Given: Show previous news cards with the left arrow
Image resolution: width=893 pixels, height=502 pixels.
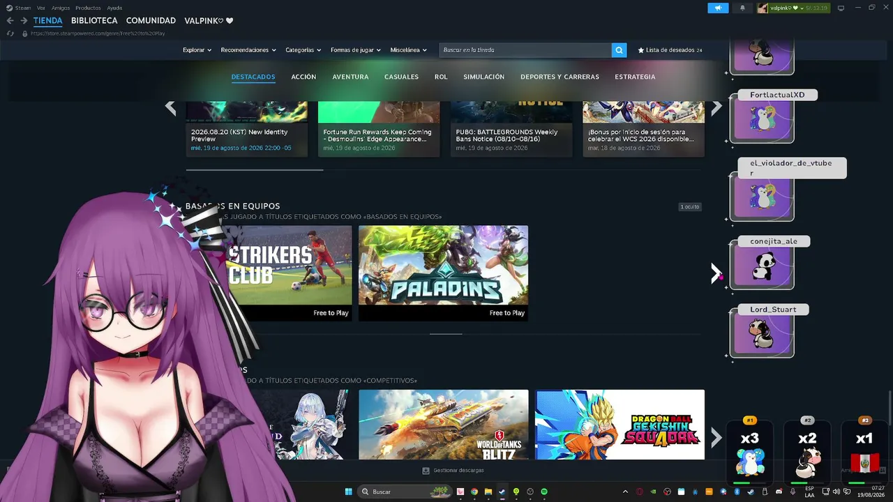Looking at the screenshot, I should tap(170, 107).
